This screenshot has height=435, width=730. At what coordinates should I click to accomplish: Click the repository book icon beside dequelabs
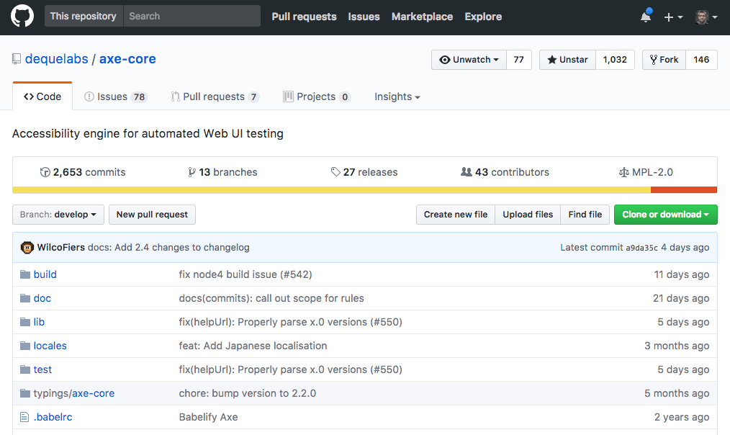[x=17, y=59]
